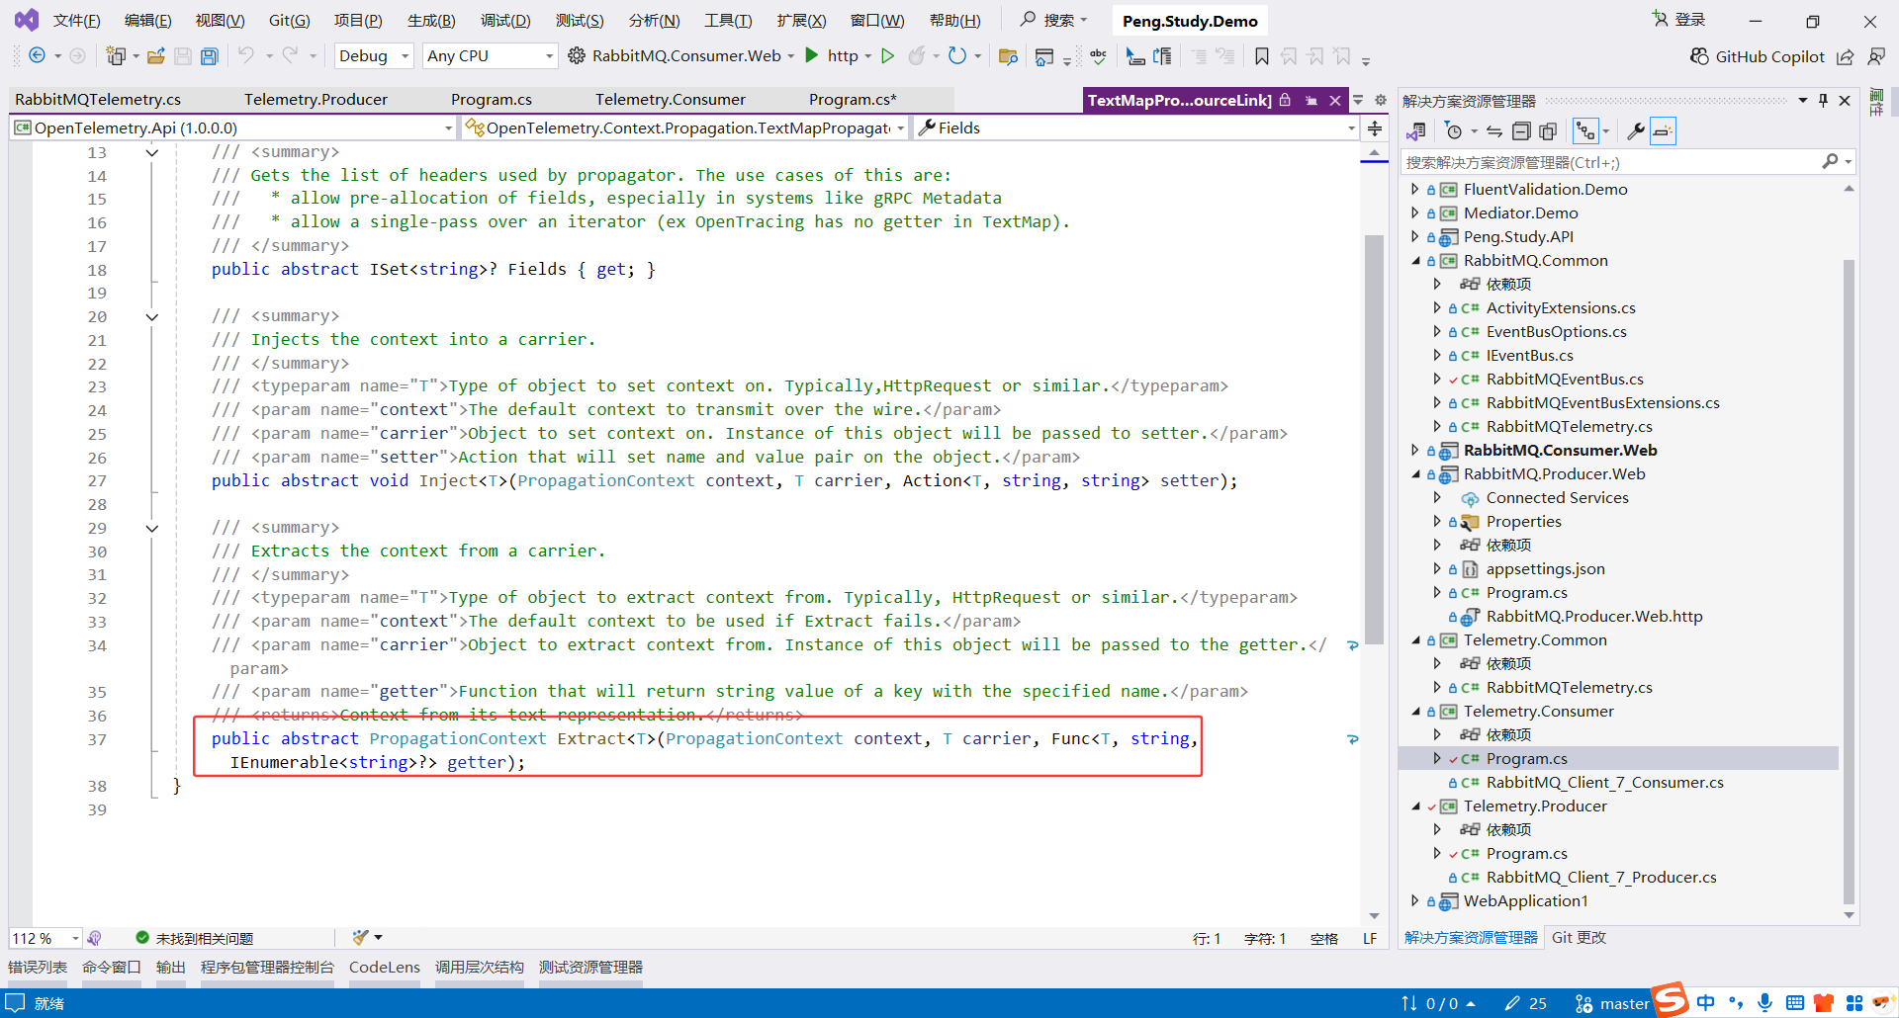Open properties with the wrench icon in Solution Explorer

1635,131
